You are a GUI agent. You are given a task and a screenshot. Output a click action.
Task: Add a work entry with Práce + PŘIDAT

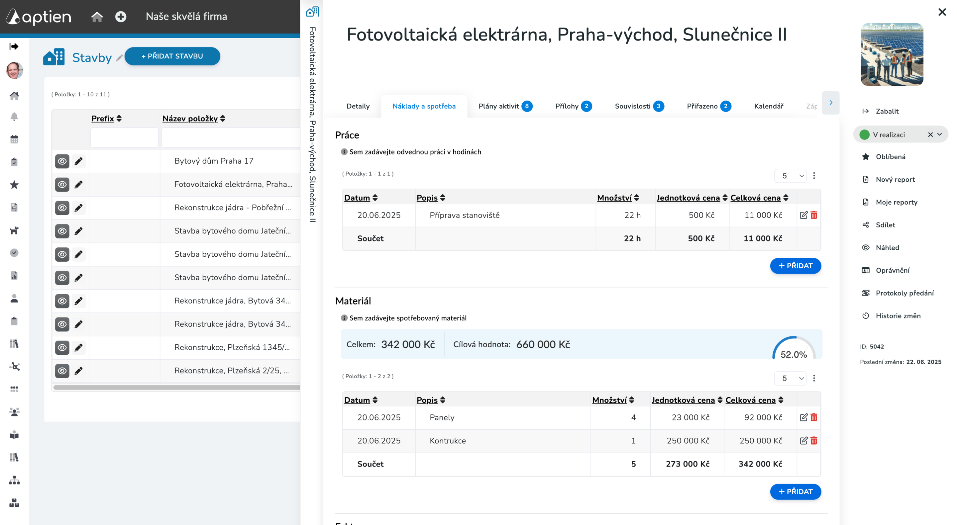coord(796,266)
